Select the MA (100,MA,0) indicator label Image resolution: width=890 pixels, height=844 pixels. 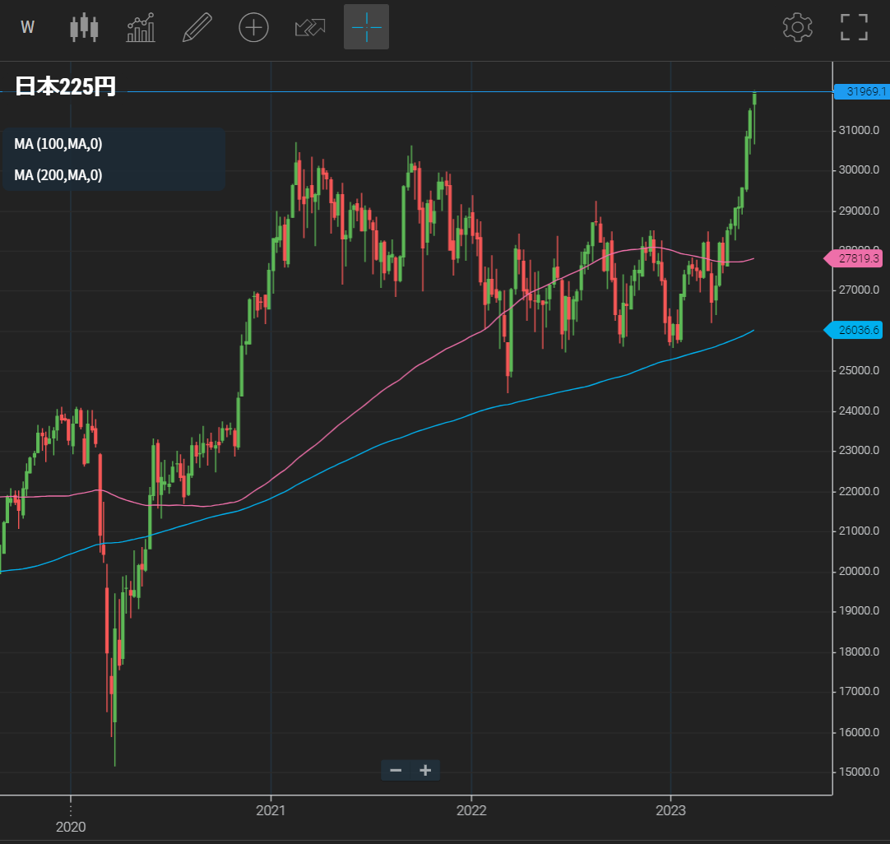coord(58,144)
